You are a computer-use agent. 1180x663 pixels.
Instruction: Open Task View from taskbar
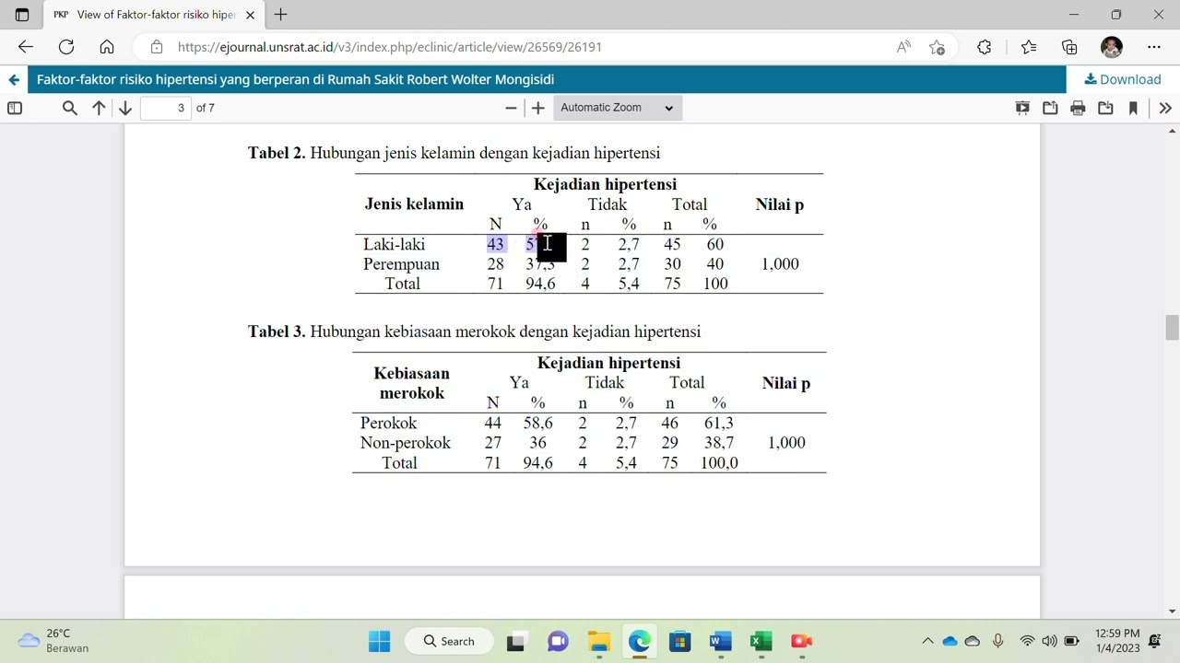pos(515,641)
